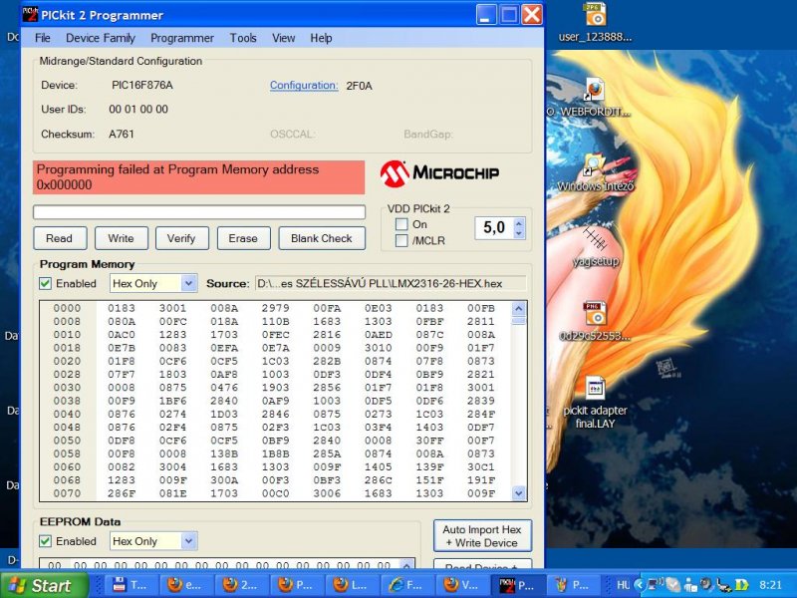Click User IDs value 00 01 00 00
The height and width of the screenshot is (598, 797).
click(x=138, y=109)
